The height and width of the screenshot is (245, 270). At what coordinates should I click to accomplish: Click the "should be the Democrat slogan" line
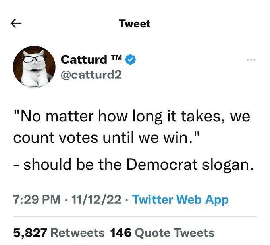[x=133, y=163]
